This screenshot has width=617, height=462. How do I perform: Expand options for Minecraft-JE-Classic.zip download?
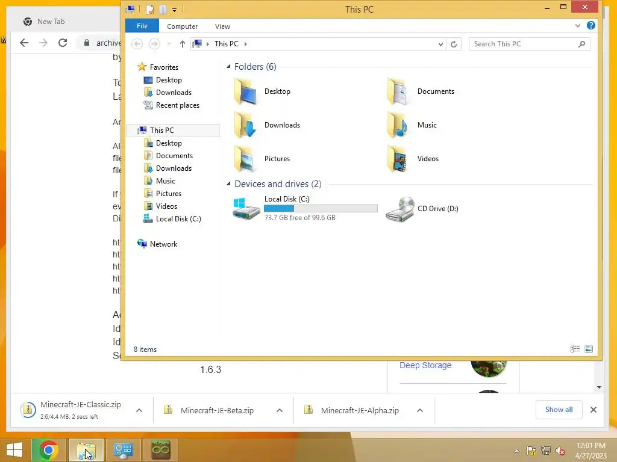click(139, 410)
